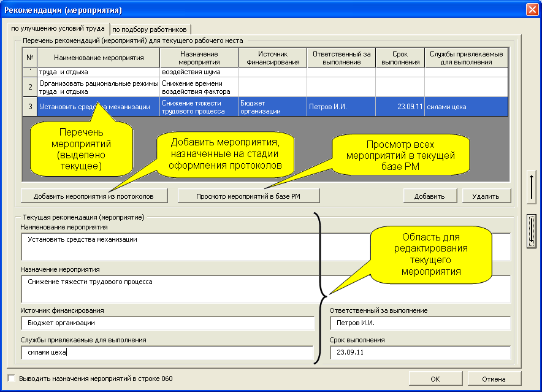
Task: Click table cell 'Бюджет организации' in row 3
Action: tap(273, 107)
